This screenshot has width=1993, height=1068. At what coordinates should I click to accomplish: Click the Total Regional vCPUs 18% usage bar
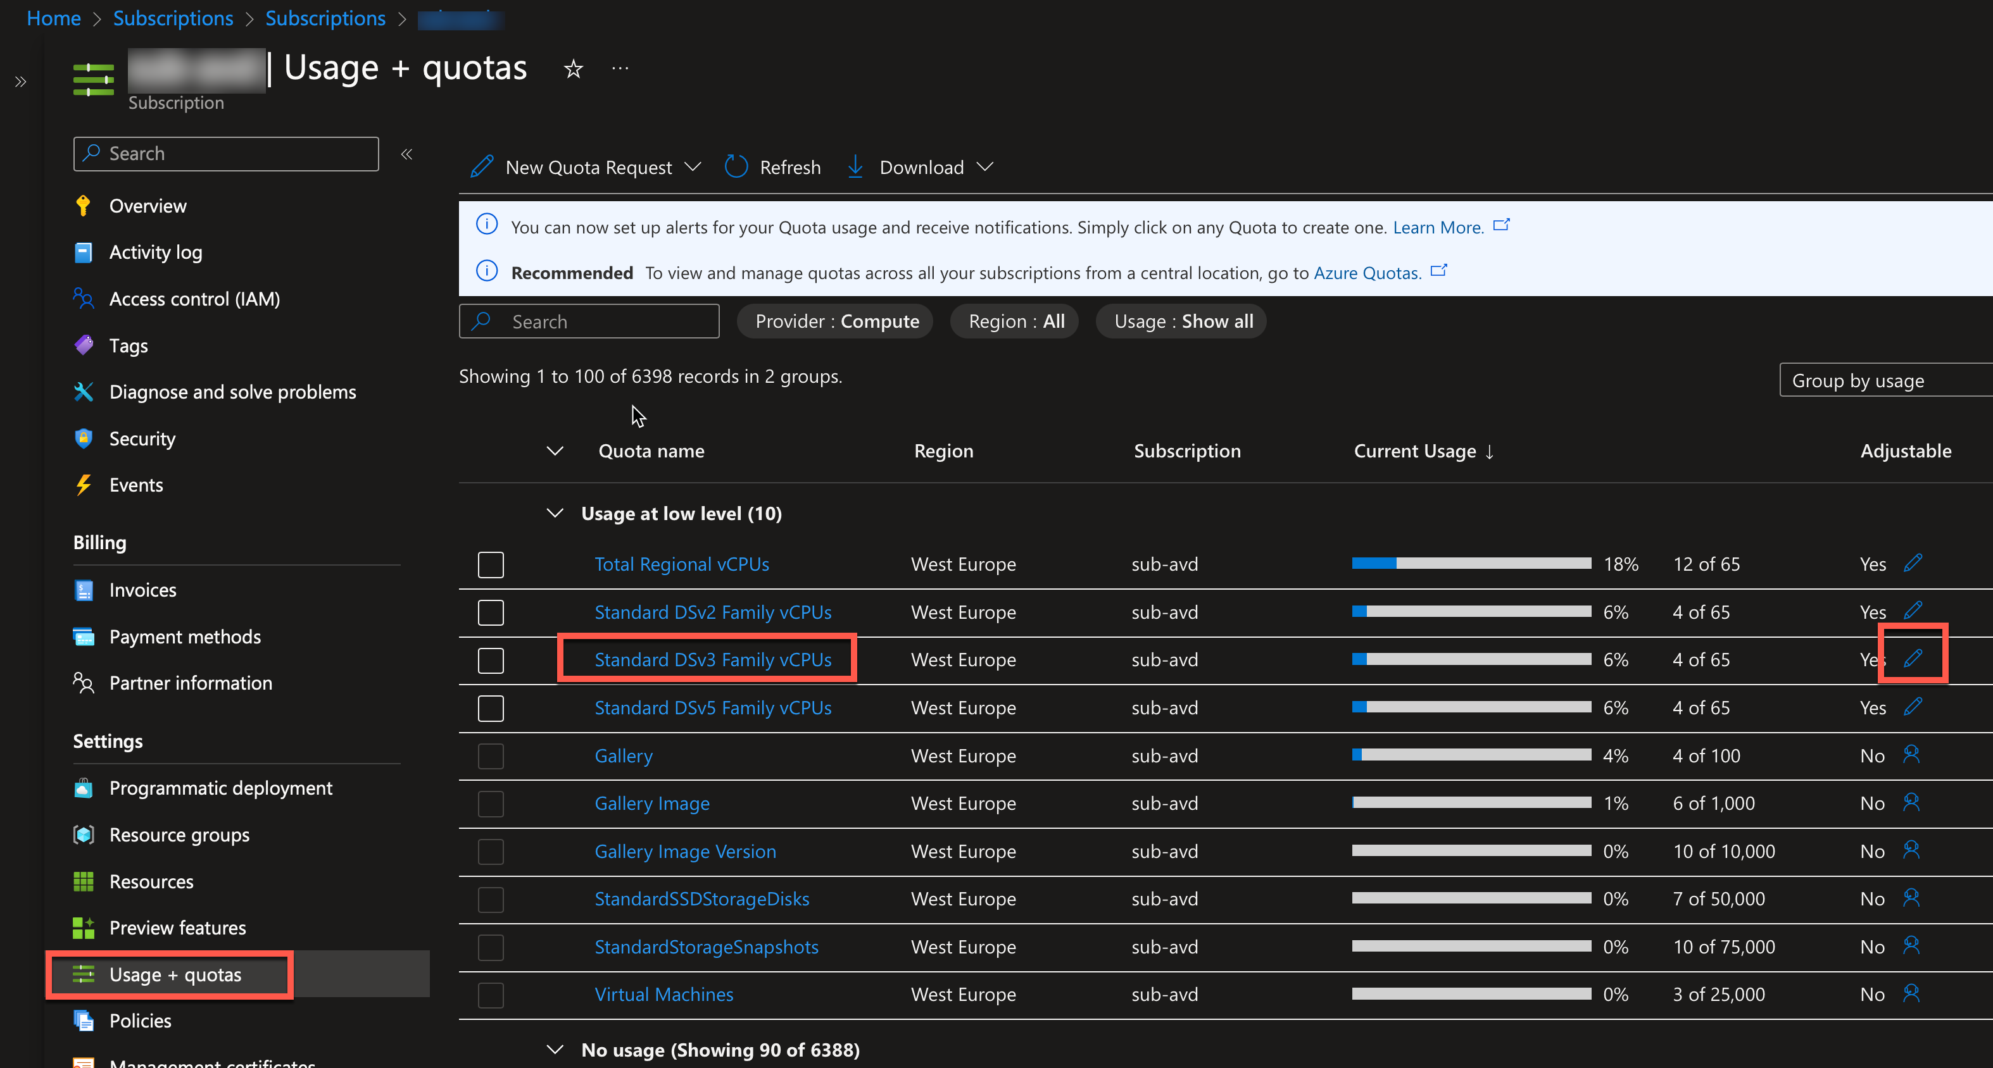1471,564
